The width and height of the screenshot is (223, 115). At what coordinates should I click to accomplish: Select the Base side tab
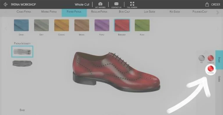[x=219, y=60]
